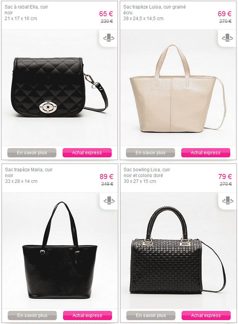Screen dimensions: 238x324
Task: Open the écru Luisa tote bag photo
Action: point(177,88)
